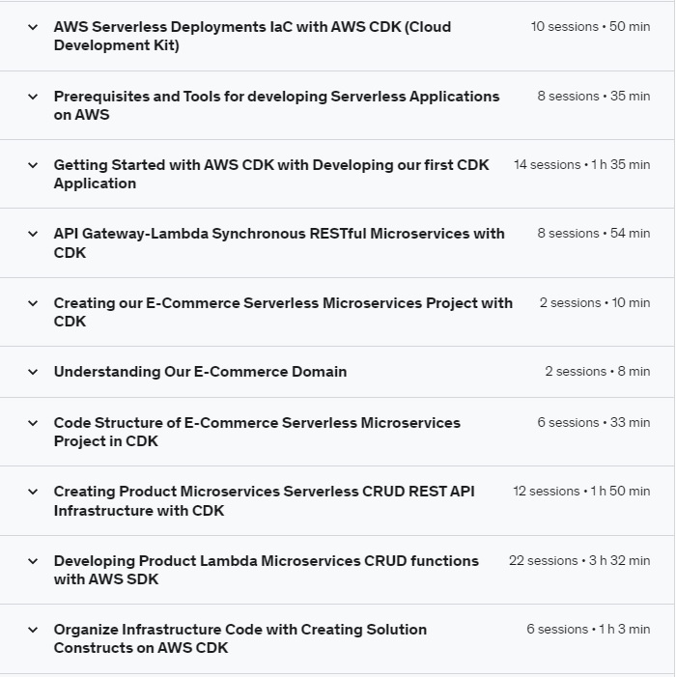Click chevron next to Code Structure of E-Commerce
Image resolution: width=676 pixels, height=677 pixels.
[33, 423]
